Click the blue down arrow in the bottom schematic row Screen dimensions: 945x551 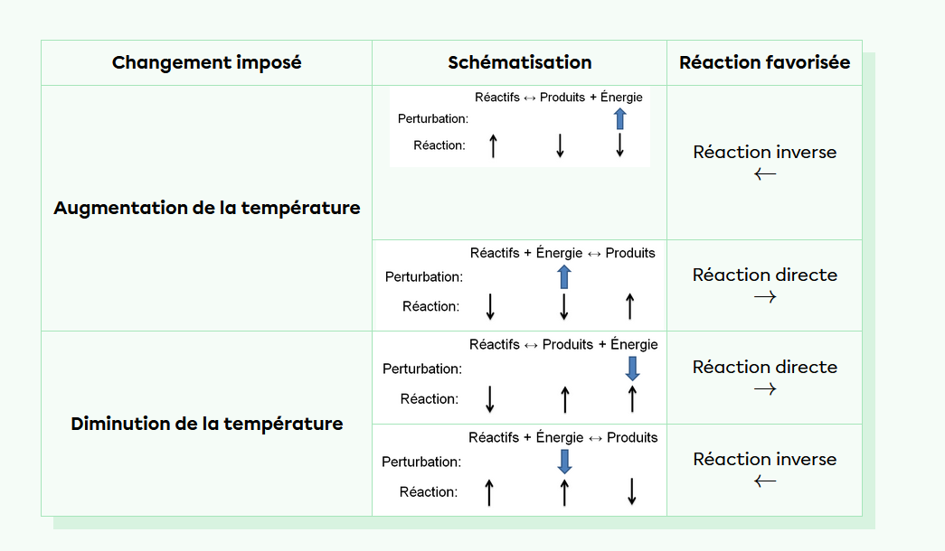click(564, 462)
